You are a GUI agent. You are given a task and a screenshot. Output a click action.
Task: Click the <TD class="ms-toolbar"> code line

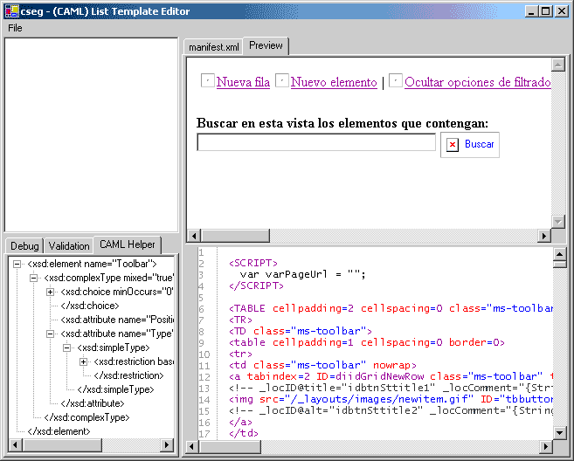(x=301, y=331)
